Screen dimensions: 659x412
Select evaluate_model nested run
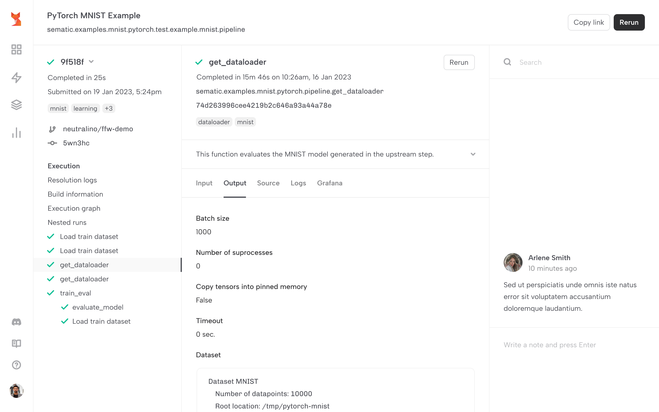(x=98, y=307)
